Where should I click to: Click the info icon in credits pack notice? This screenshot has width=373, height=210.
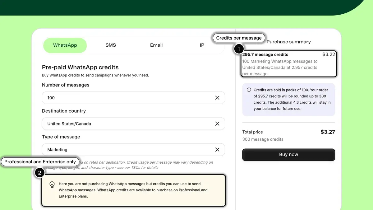click(x=249, y=90)
